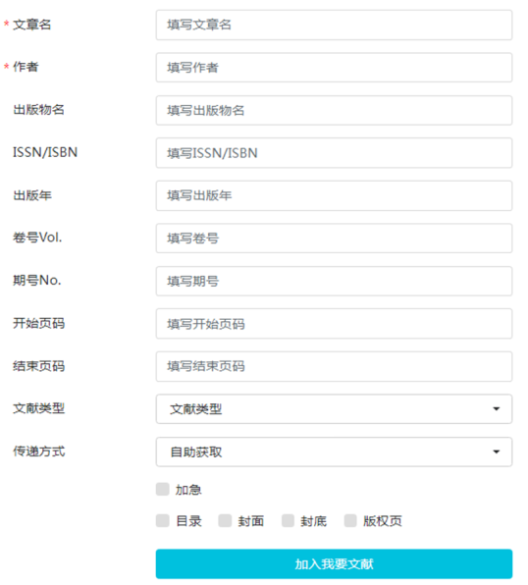Expand the 传递方式 dropdown showing 自助获取
528x585 pixels.
tap(334, 452)
